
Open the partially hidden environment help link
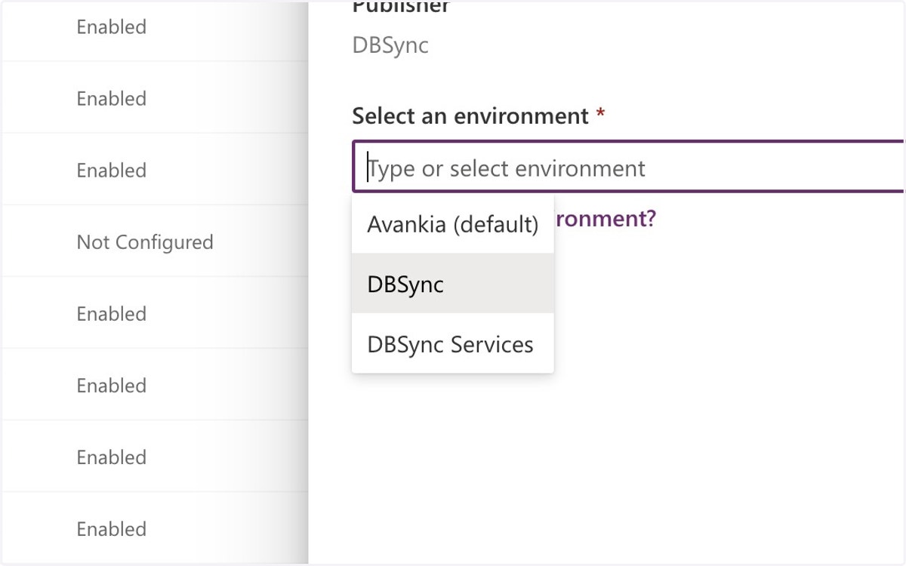(605, 219)
